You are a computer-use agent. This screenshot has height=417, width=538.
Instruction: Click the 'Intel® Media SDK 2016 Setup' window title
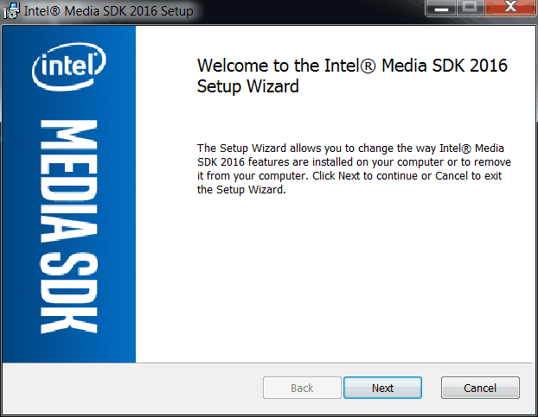point(108,11)
